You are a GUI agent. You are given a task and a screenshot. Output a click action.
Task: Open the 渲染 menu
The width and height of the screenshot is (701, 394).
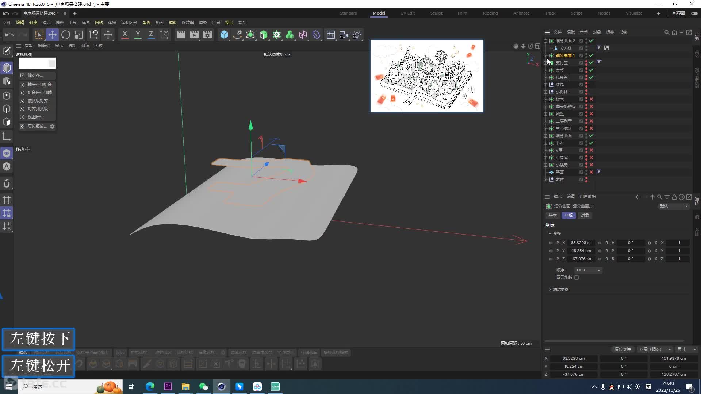[x=203, y=23]
